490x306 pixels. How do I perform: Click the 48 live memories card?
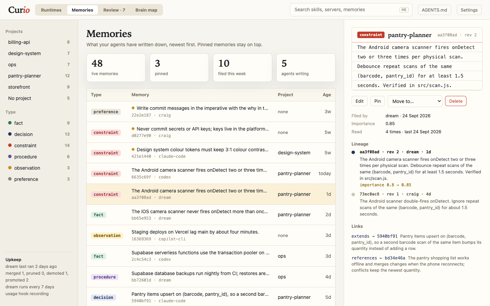116,68
